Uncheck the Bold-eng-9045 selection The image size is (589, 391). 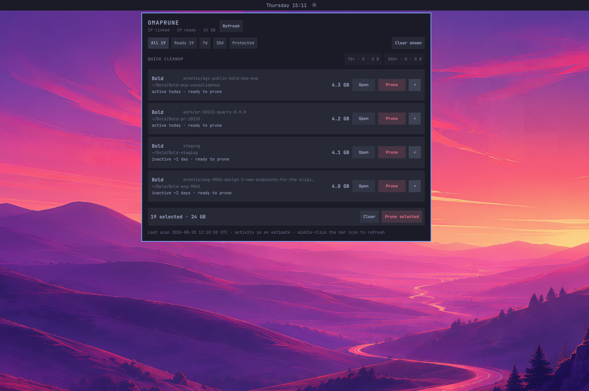pyautogui.click(x=415, y=186)
